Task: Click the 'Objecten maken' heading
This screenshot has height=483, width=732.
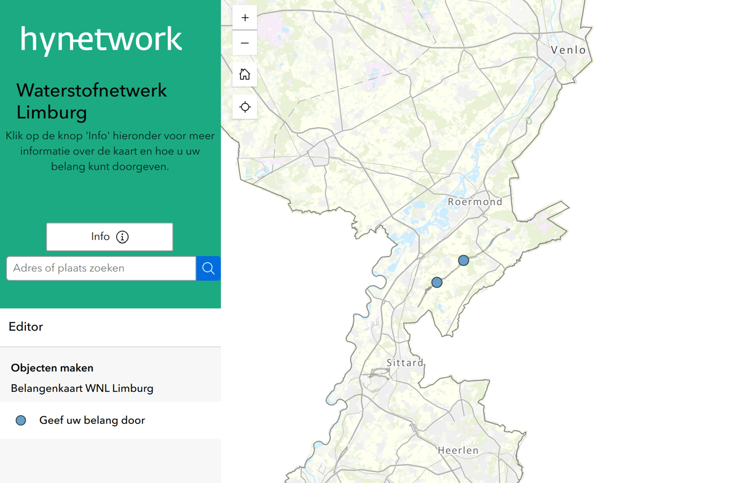Action: coord(52,368)
